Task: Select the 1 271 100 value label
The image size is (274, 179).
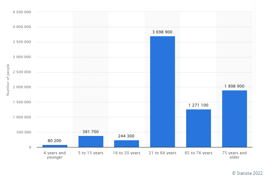Action: click(x=198, y=105)
